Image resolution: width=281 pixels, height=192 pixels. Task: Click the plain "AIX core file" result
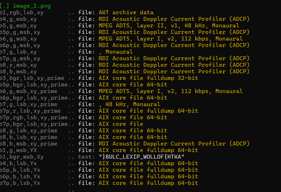(x=121, y=124)
